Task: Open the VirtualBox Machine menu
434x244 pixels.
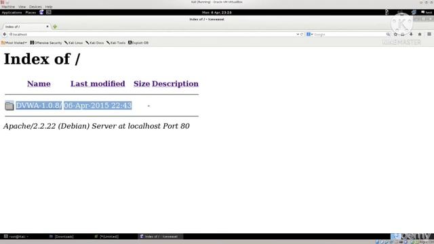Action: (8, 7)
